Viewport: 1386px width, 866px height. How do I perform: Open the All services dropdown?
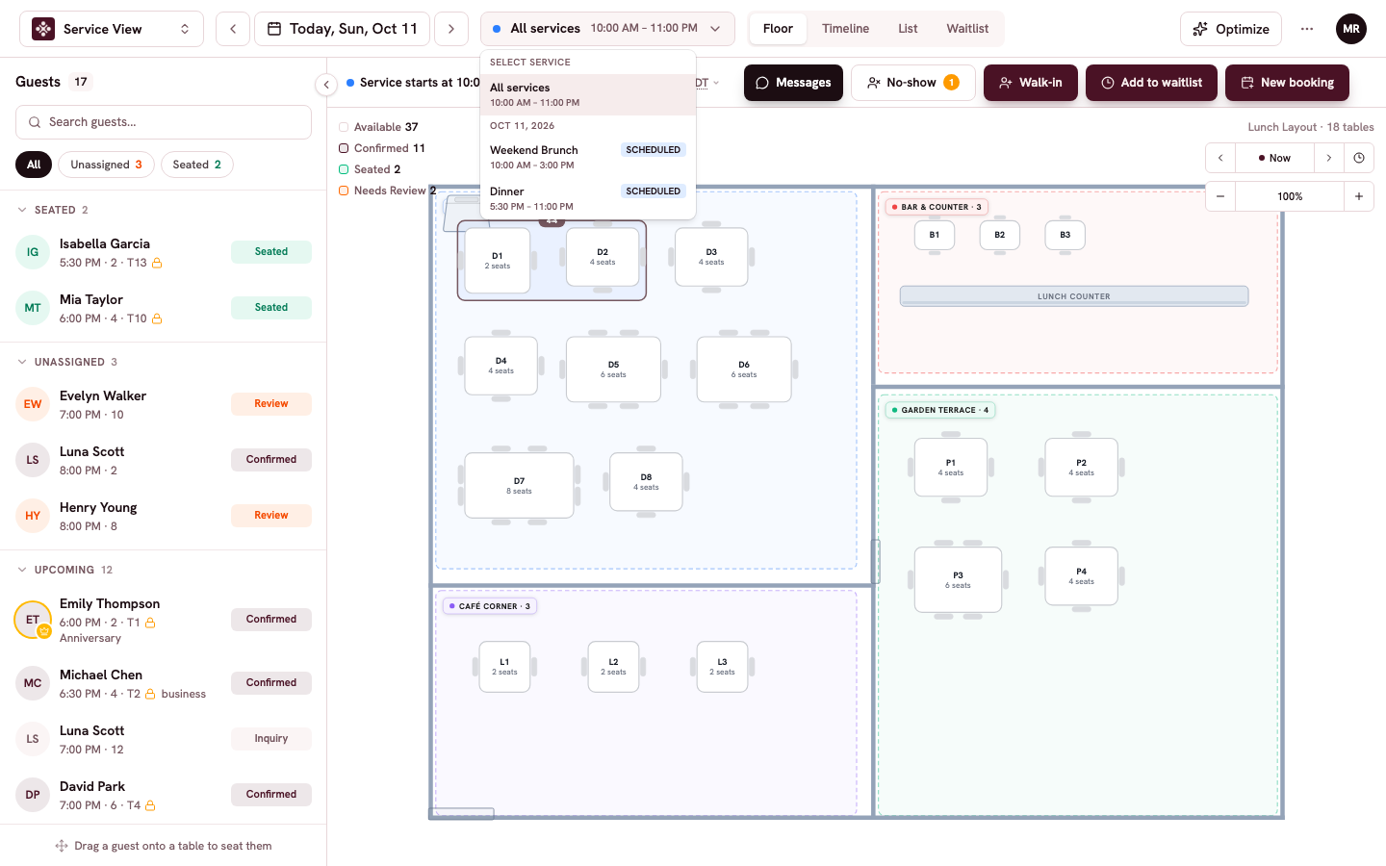pyautogui.click(x=607, y=29)
